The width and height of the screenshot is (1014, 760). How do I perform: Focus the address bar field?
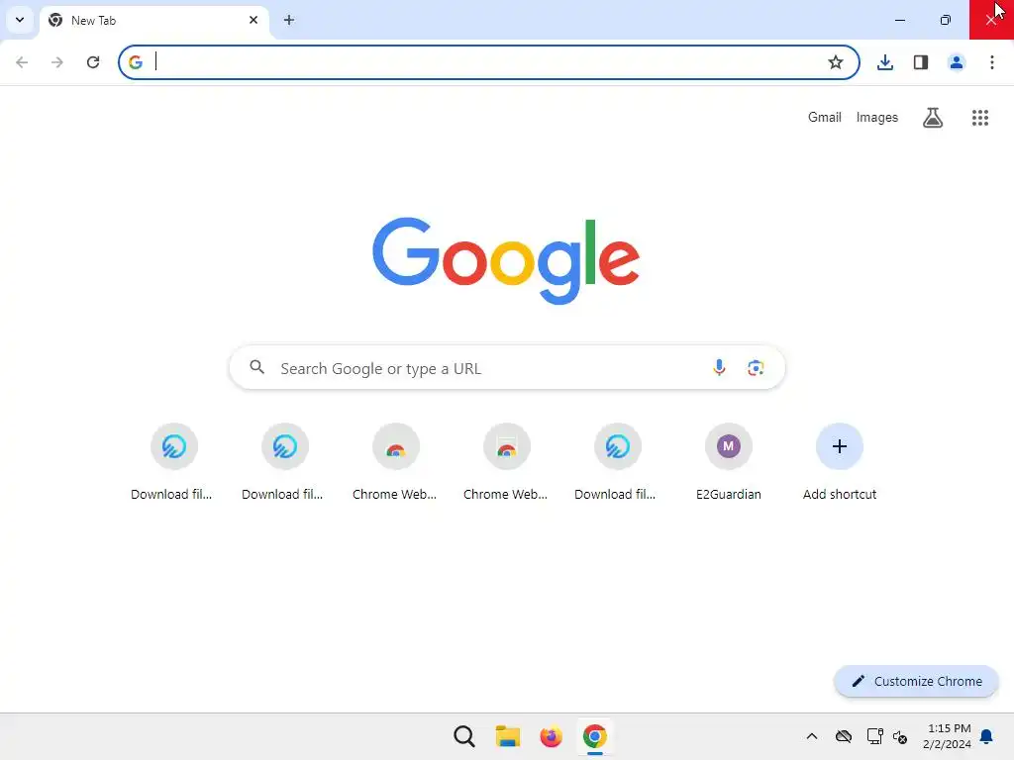coord(489,62)
